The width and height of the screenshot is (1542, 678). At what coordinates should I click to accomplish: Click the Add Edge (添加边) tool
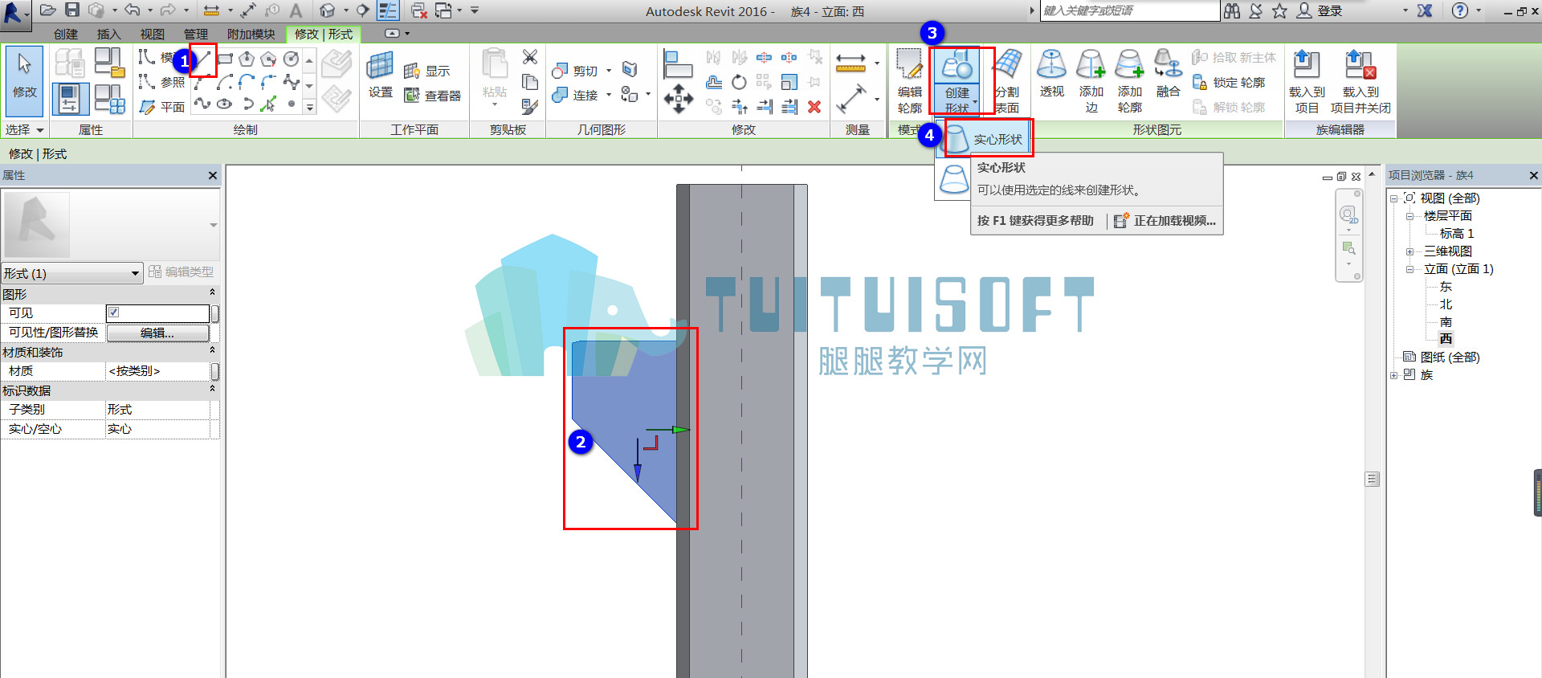(x=1091, y=80)
